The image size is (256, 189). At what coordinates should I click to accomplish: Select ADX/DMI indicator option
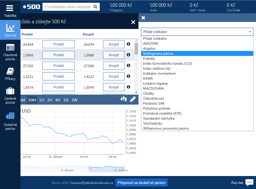click(x=197, y=43)
